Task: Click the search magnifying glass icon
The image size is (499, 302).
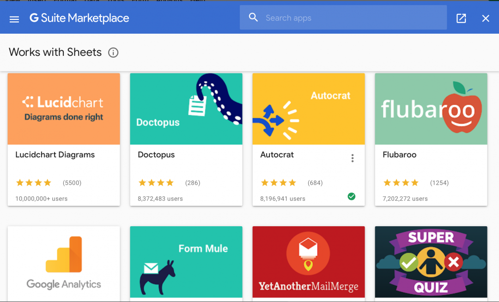Action: click(253, 17)
